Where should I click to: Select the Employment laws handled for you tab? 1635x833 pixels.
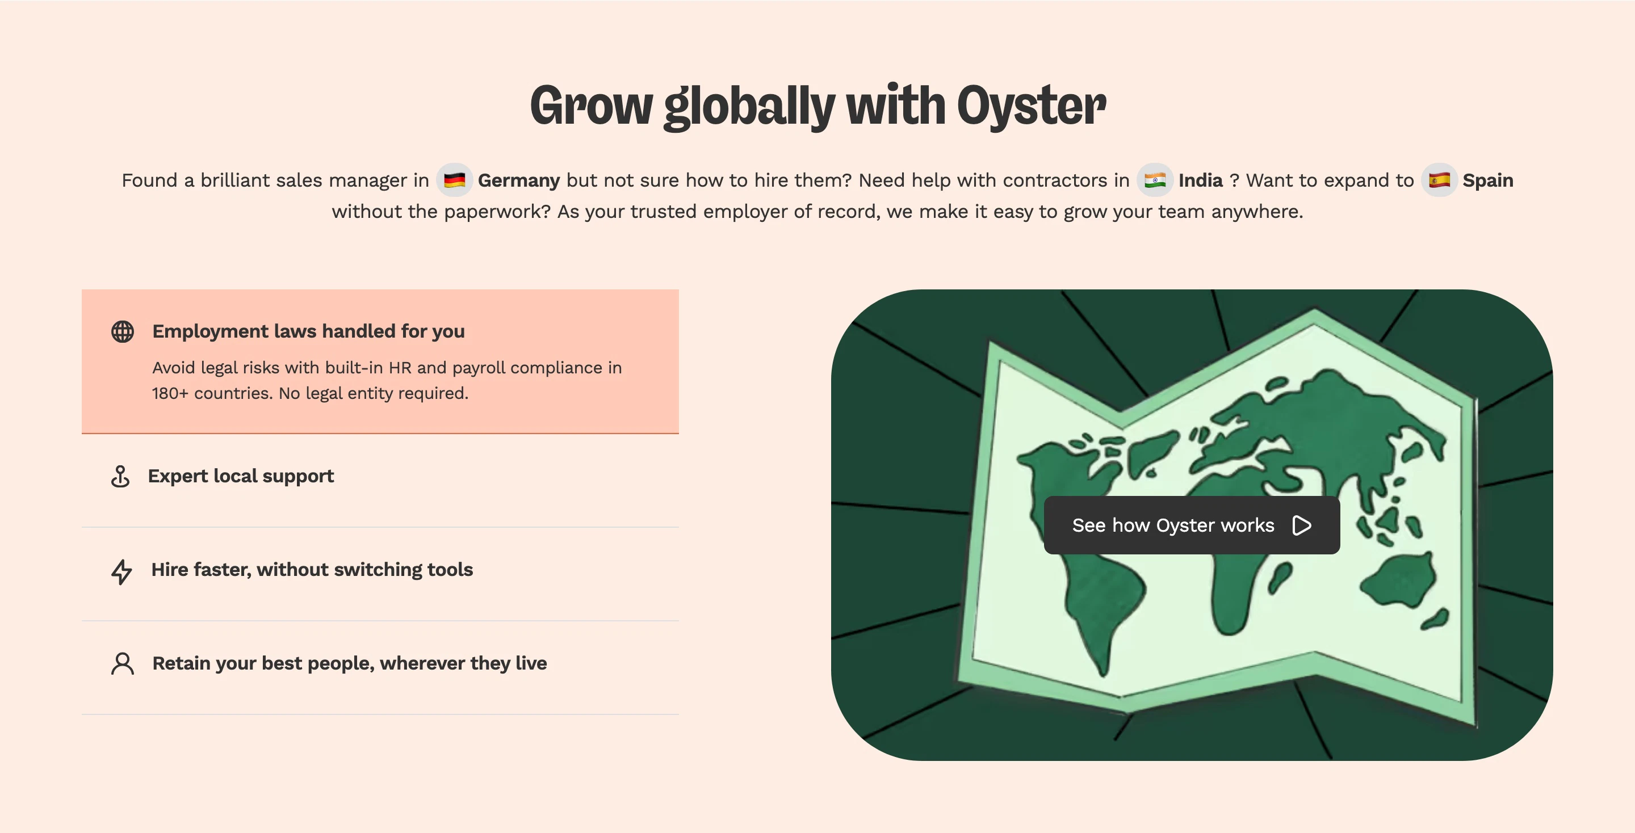380,361
